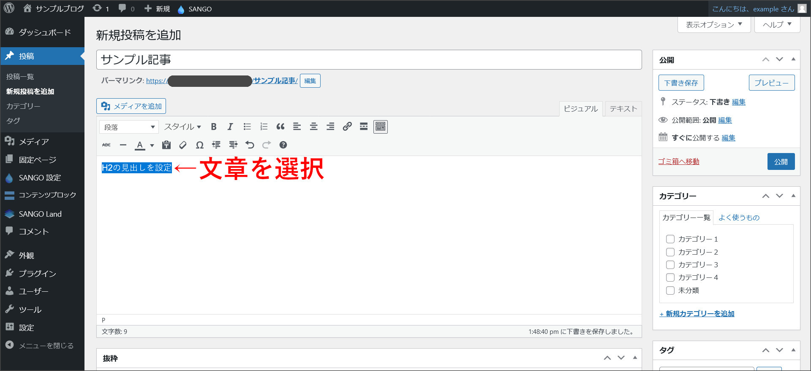Enable the カテゴリー3 checkbox

click(670, 265)
